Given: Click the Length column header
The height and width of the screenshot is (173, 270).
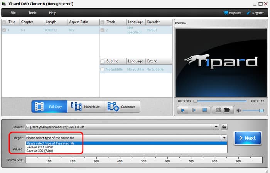Looking at the screenshot, I should pos(56,22).
